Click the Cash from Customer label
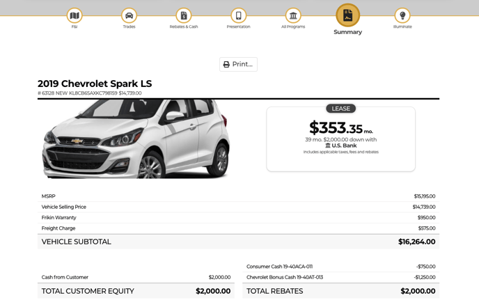Screen dimensions: 479x307 (65, 277)
